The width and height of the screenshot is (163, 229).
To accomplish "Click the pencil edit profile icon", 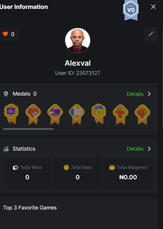I will pos(151,34).
